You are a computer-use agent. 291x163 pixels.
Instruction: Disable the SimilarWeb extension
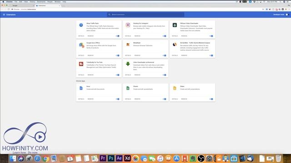211,55
